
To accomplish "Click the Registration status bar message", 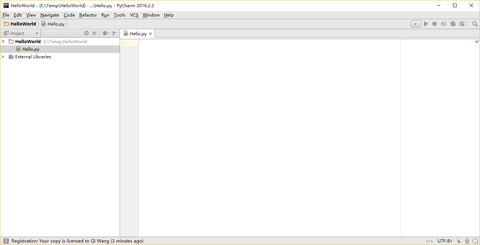I will [x=77, y=241].
